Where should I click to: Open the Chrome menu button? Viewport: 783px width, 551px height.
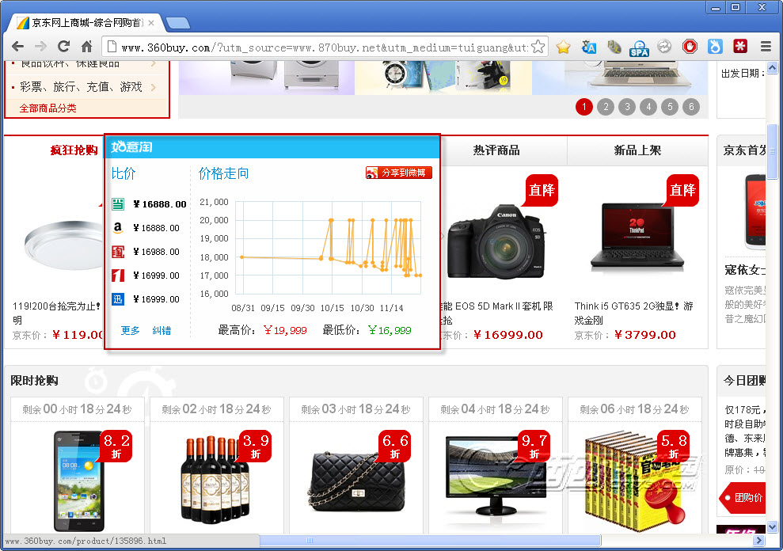coord(766,47)
